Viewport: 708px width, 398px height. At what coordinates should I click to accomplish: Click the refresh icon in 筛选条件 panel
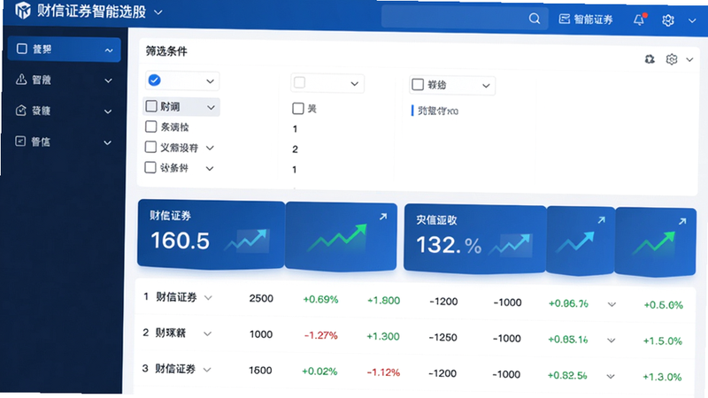650,59
